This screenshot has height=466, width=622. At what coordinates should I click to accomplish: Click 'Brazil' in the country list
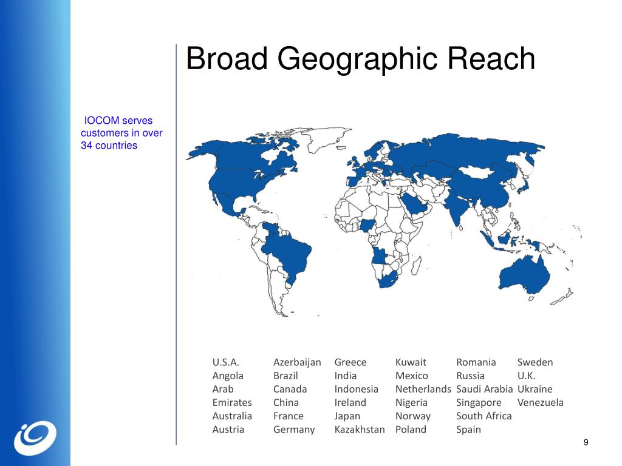point(285,376)
